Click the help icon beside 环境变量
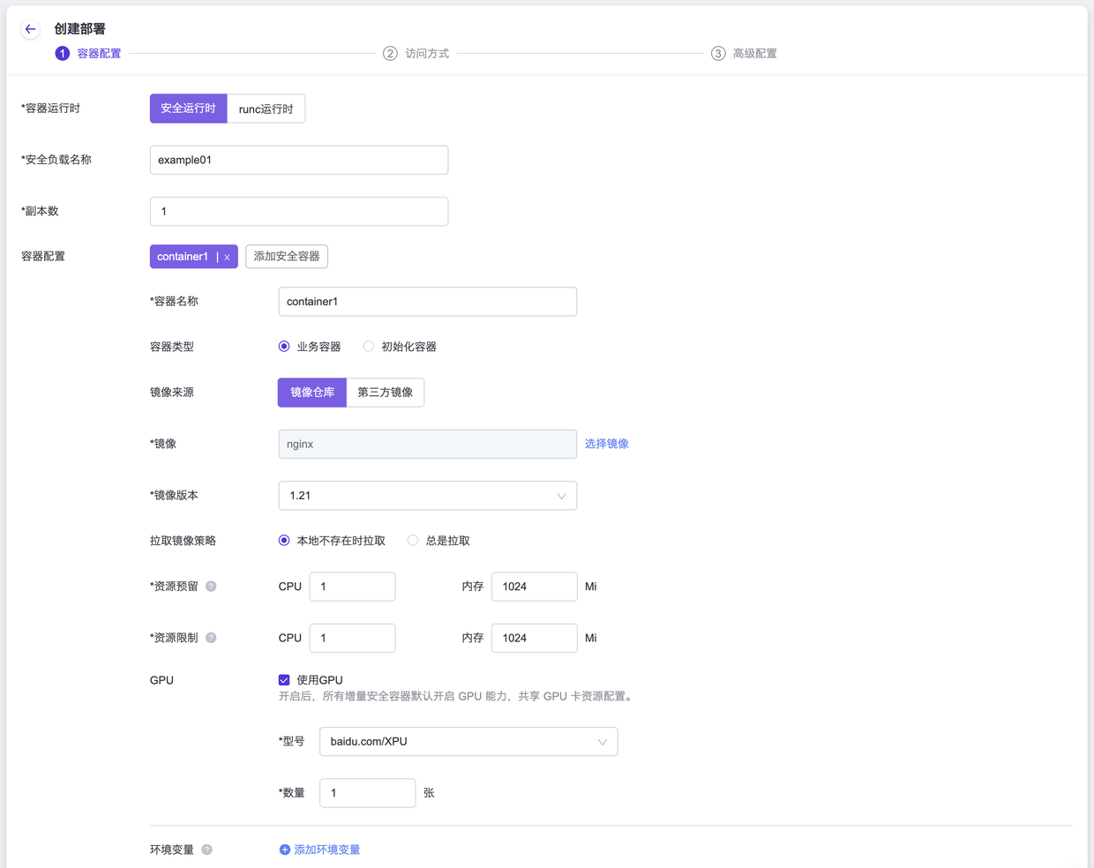 (206, 849)
